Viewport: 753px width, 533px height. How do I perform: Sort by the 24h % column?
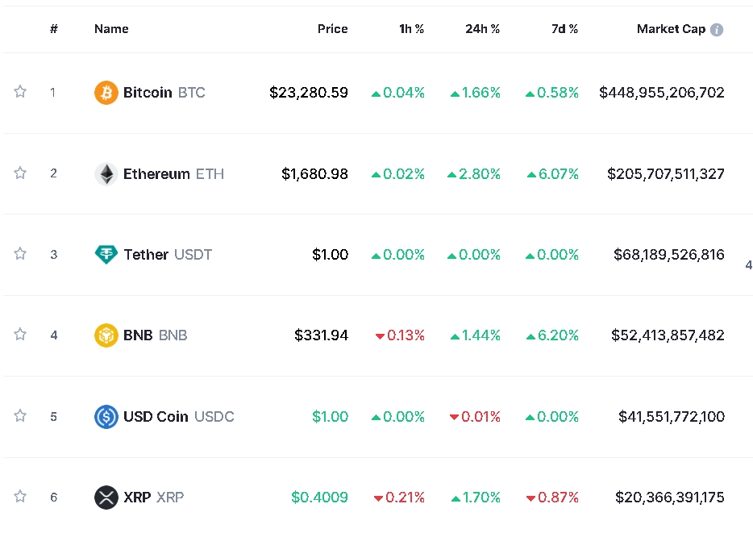point(482,29)
